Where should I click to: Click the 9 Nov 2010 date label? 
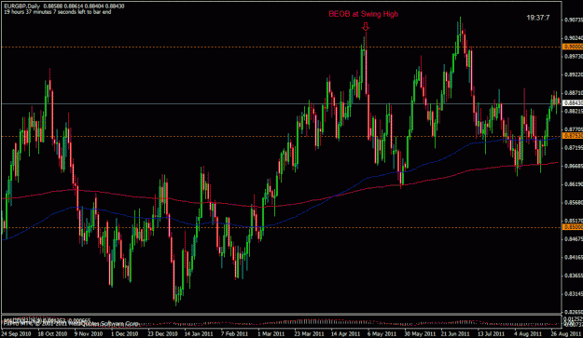click(88, 333)
